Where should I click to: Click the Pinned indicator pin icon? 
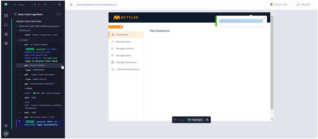(175, 120)
